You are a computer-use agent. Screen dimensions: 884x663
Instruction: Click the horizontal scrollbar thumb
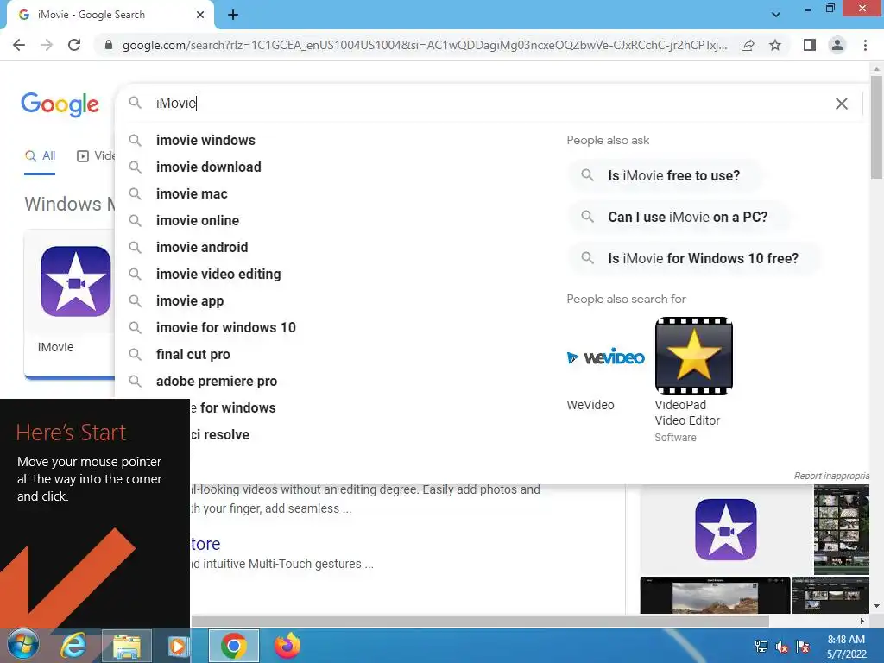tap(480, 621)
